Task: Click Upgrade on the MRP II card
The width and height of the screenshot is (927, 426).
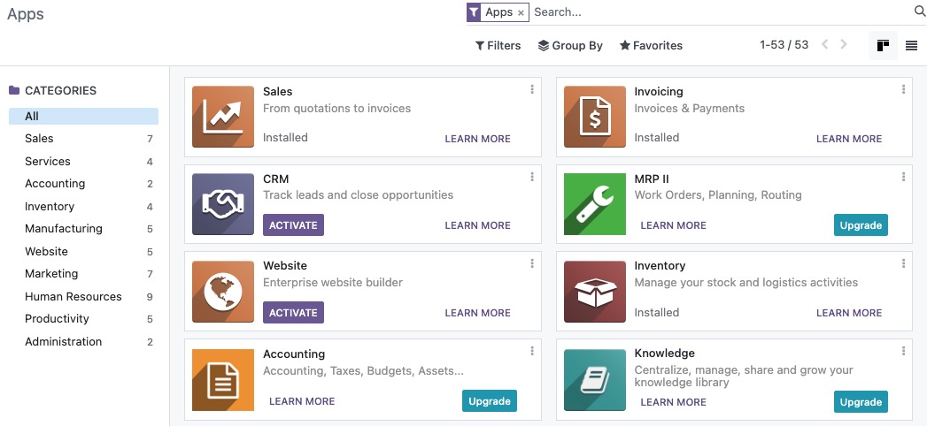Action: [x=861, y=224]
